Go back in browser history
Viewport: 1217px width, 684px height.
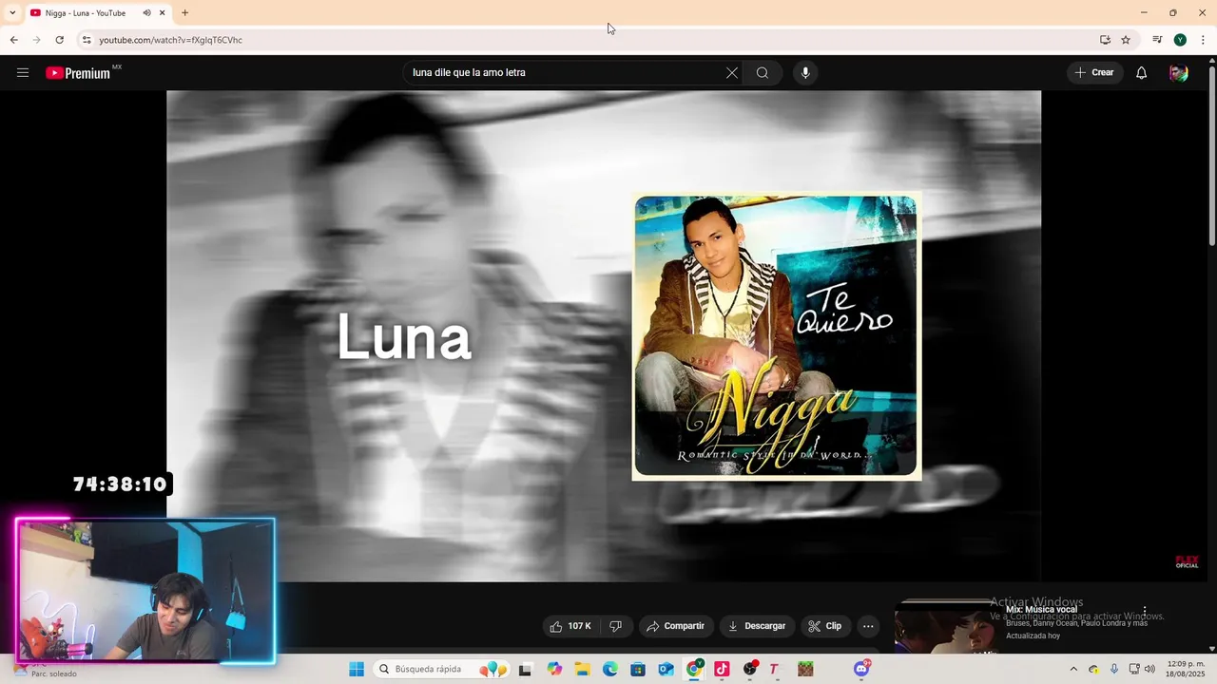13,40
